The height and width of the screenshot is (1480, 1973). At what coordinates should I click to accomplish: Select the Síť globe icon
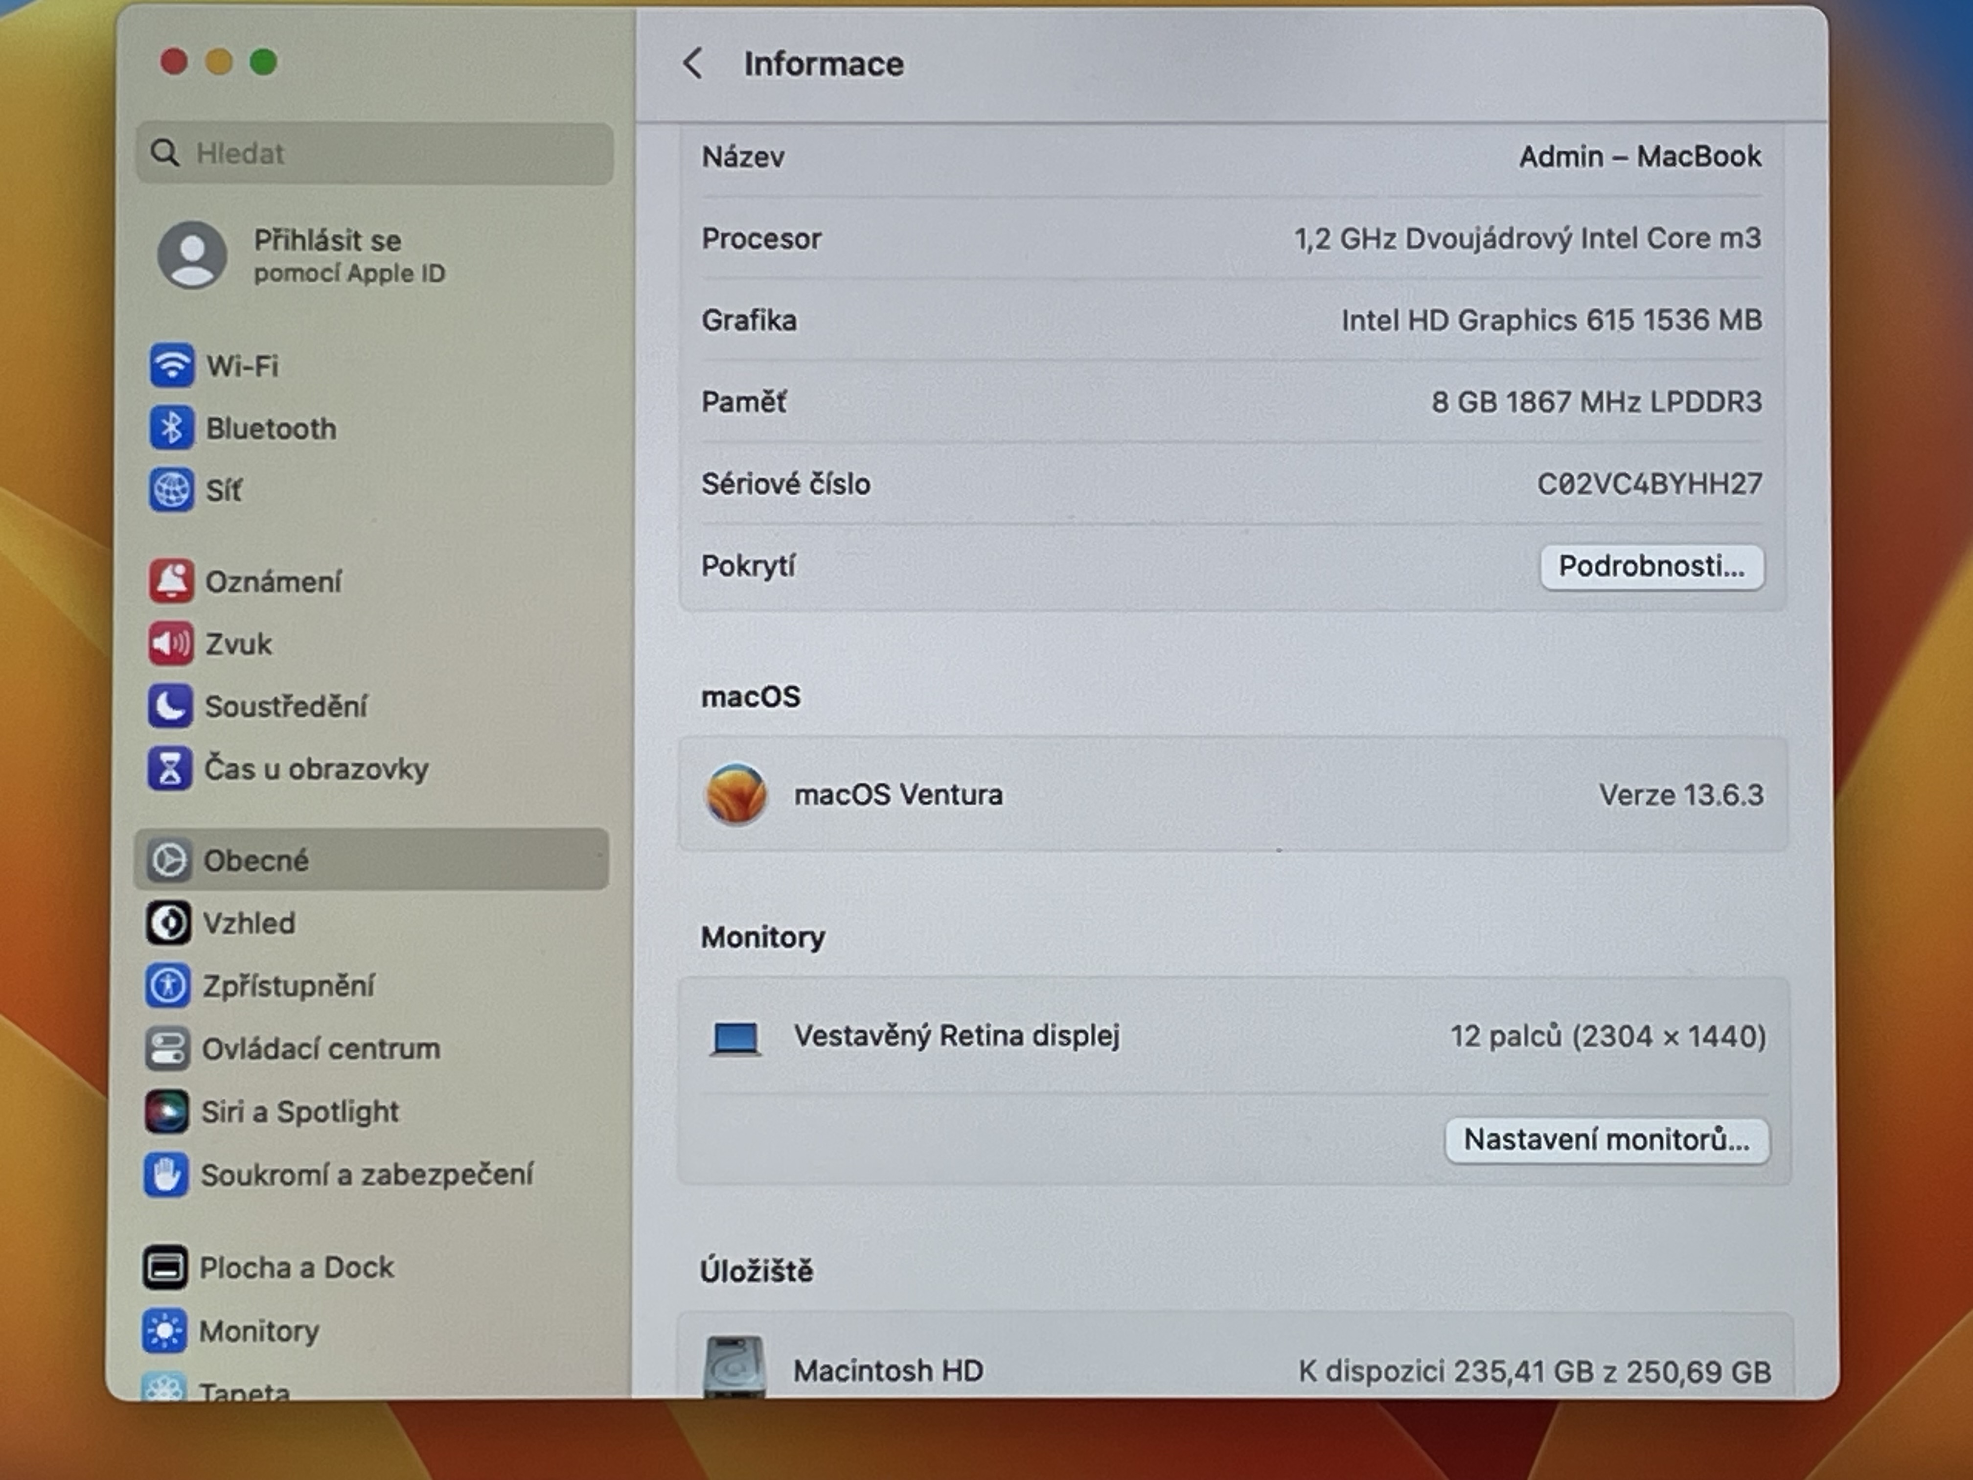[x=171, y=490]
